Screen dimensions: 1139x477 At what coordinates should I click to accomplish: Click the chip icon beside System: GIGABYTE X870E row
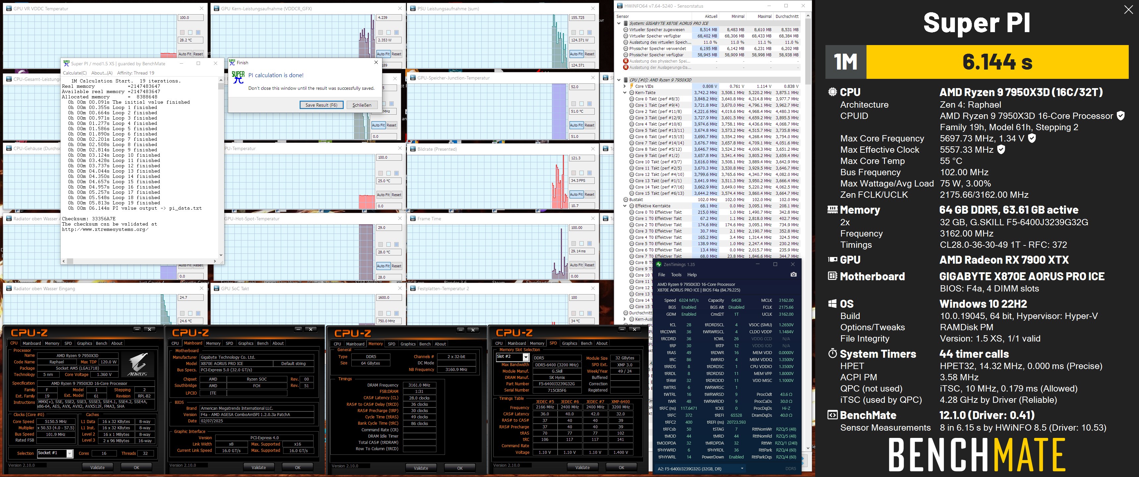[626, 24]
